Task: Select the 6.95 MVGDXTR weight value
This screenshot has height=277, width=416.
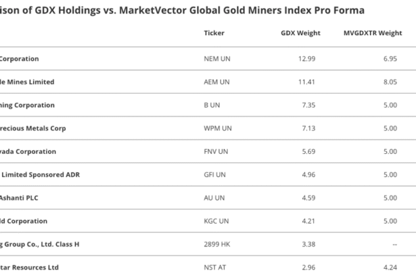Action: click(x=389, y=59)
